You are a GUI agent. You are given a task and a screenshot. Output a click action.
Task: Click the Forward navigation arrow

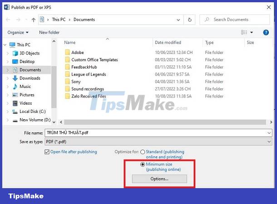[x=18, y=19]
